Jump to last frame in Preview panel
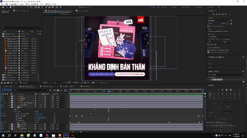Viewport: 247px width, 138px height. (x=226, y=14)
